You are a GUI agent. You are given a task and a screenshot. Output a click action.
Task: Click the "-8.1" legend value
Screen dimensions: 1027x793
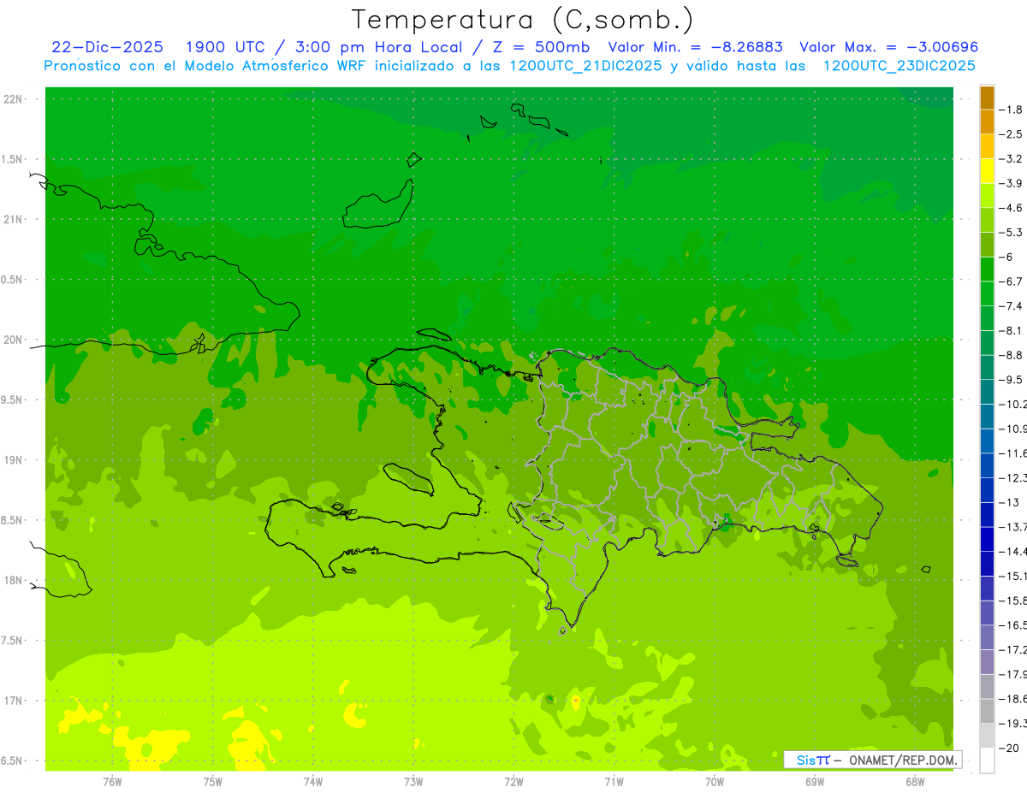coord(1012,330)
